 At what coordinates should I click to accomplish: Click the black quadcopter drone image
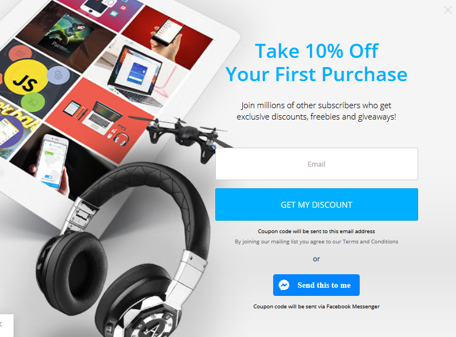pyautogui.click(x=186, y=136)
